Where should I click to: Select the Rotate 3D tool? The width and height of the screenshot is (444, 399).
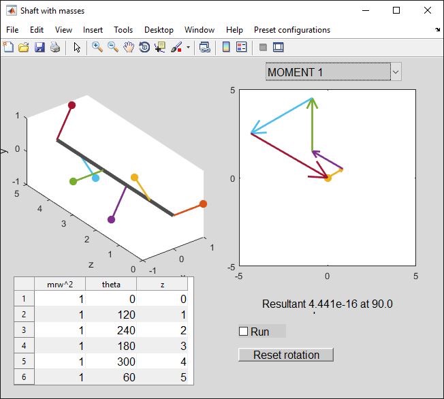tap(144, 47)
